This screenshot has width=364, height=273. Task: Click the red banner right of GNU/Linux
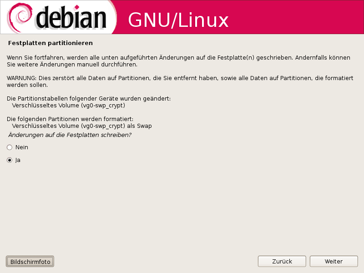pyautogui.click(x=295, y=17)
